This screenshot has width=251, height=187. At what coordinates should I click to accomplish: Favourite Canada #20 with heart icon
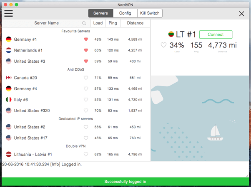pos(86,78)
